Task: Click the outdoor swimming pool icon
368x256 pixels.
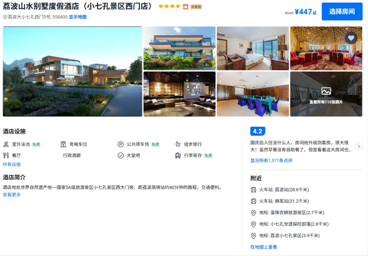Action: tap(6, 144)
